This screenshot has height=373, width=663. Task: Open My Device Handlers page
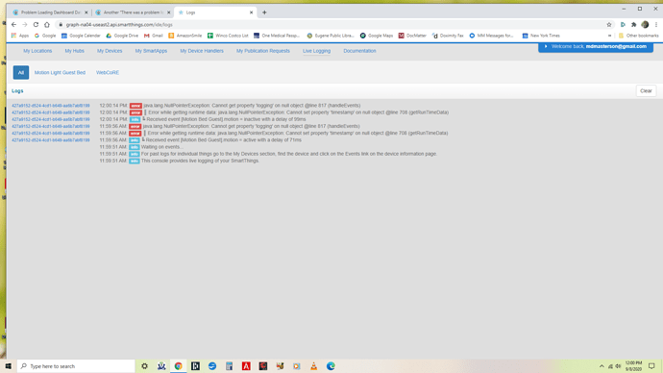[x=202, y=51]
